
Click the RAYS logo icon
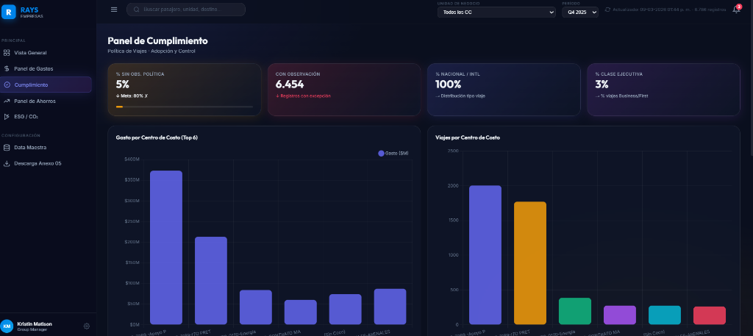tap(7, 11)
